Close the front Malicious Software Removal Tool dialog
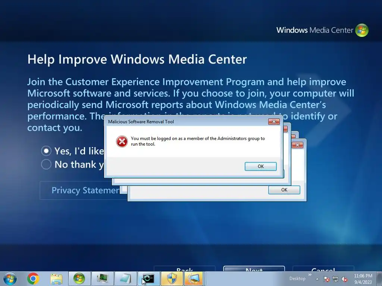Viewport: 382px width, 286px height. tap(274, 122)
